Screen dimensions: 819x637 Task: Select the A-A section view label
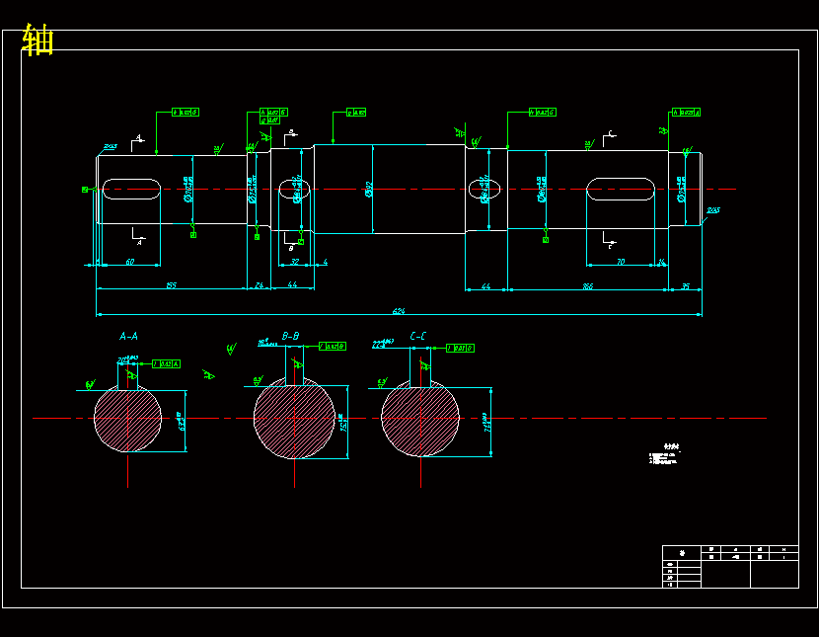128,336
